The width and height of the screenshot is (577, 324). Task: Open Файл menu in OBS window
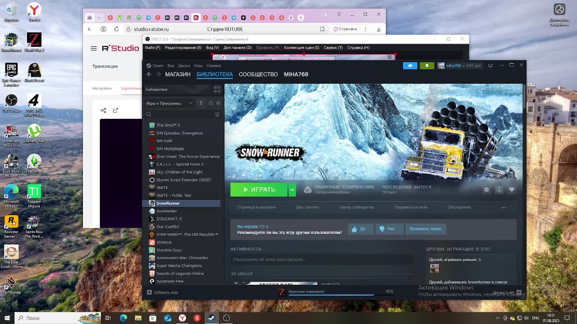click(x=153, y=48)
